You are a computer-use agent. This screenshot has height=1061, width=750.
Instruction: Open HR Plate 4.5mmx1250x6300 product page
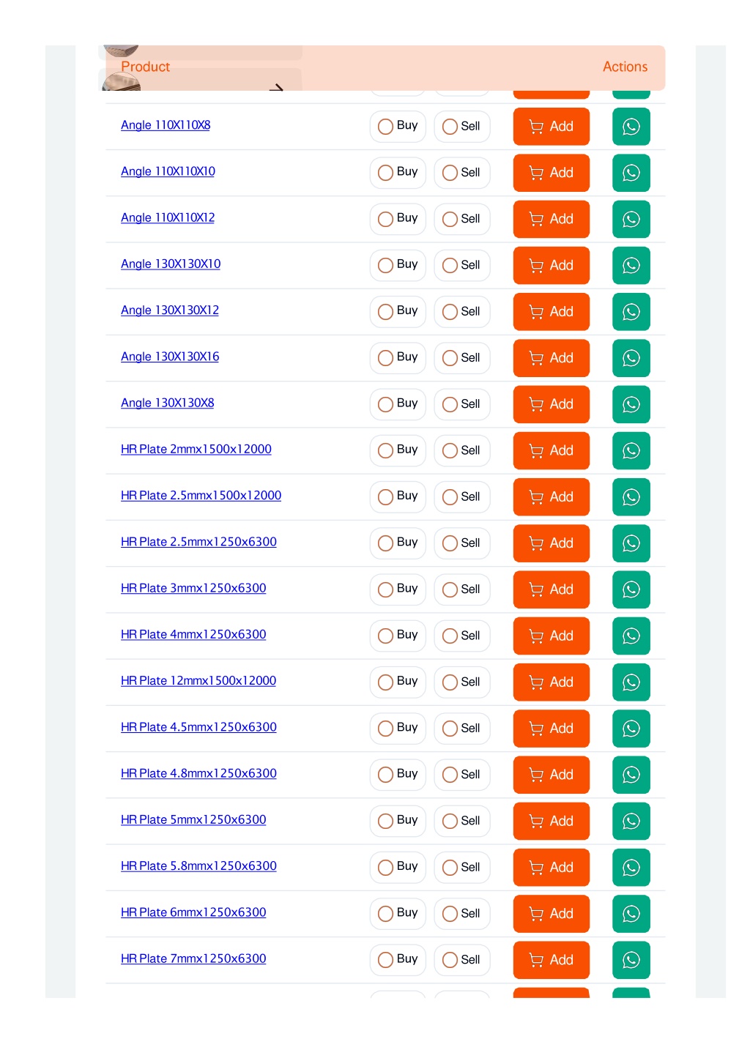click(x=198, y=727)
